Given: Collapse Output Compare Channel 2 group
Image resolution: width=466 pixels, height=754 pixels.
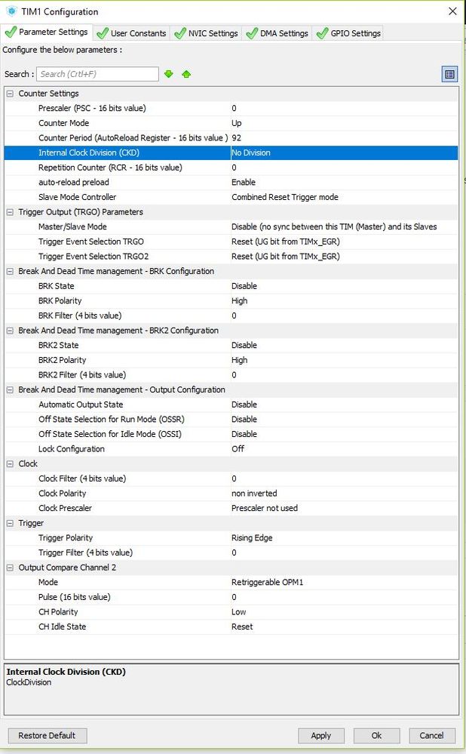Looking at the screenshot, I should click(10, 568).
